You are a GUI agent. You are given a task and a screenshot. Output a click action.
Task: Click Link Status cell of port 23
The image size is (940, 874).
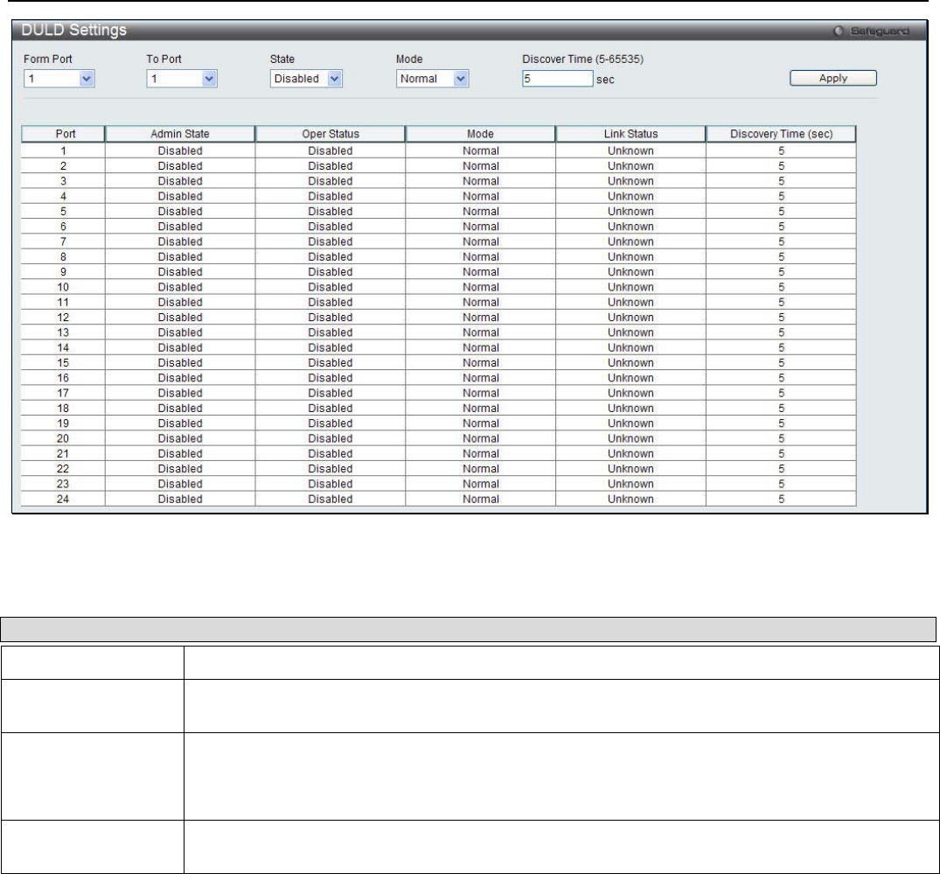tap(630, 484)
